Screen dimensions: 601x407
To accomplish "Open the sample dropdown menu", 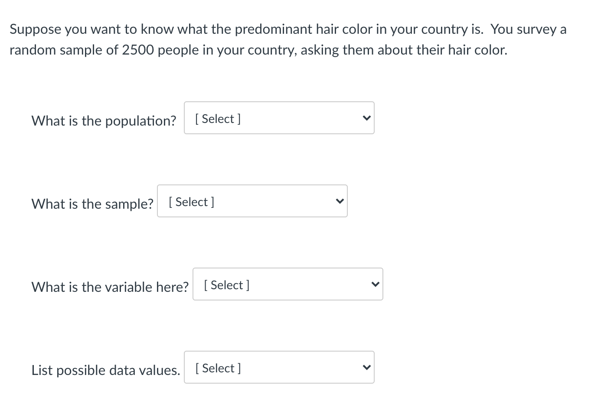I will tap(252, 201).
